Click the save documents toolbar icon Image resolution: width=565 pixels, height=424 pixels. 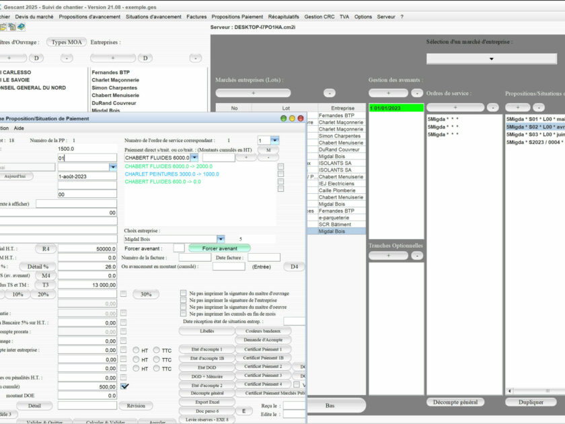pyautogui.click(x=12, y=27)
